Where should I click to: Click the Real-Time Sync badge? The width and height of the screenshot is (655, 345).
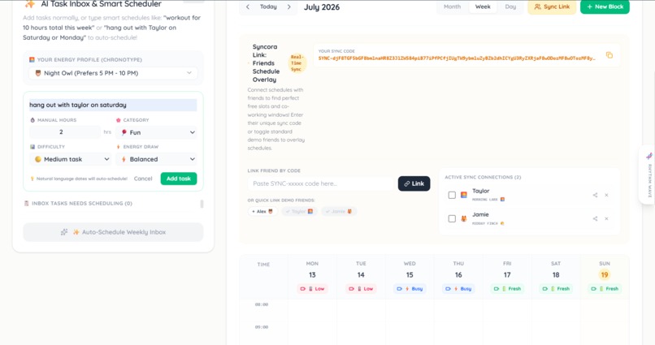297,63
